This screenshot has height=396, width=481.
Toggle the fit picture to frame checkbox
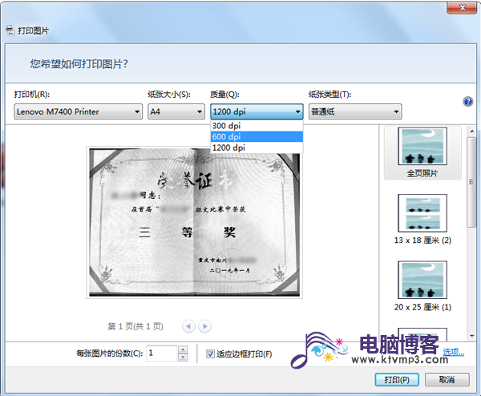(x=210, y=354)
